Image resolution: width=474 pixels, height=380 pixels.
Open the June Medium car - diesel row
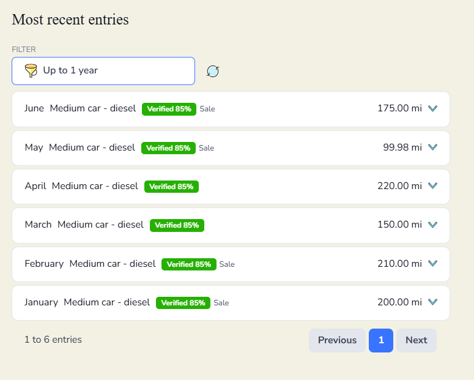point(231,109)
